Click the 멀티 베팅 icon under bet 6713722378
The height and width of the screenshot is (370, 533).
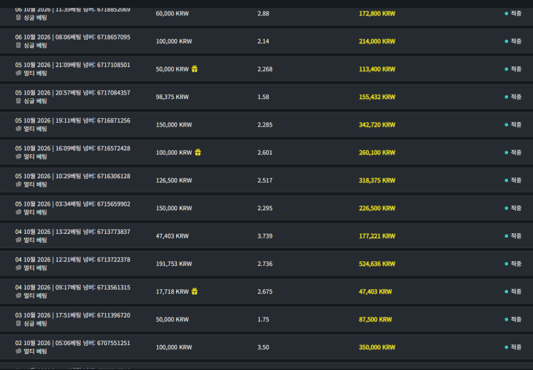pos(19,268)
